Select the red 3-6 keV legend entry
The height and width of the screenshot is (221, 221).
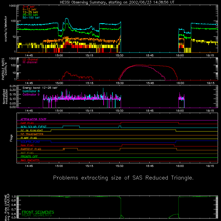[29, 7]
